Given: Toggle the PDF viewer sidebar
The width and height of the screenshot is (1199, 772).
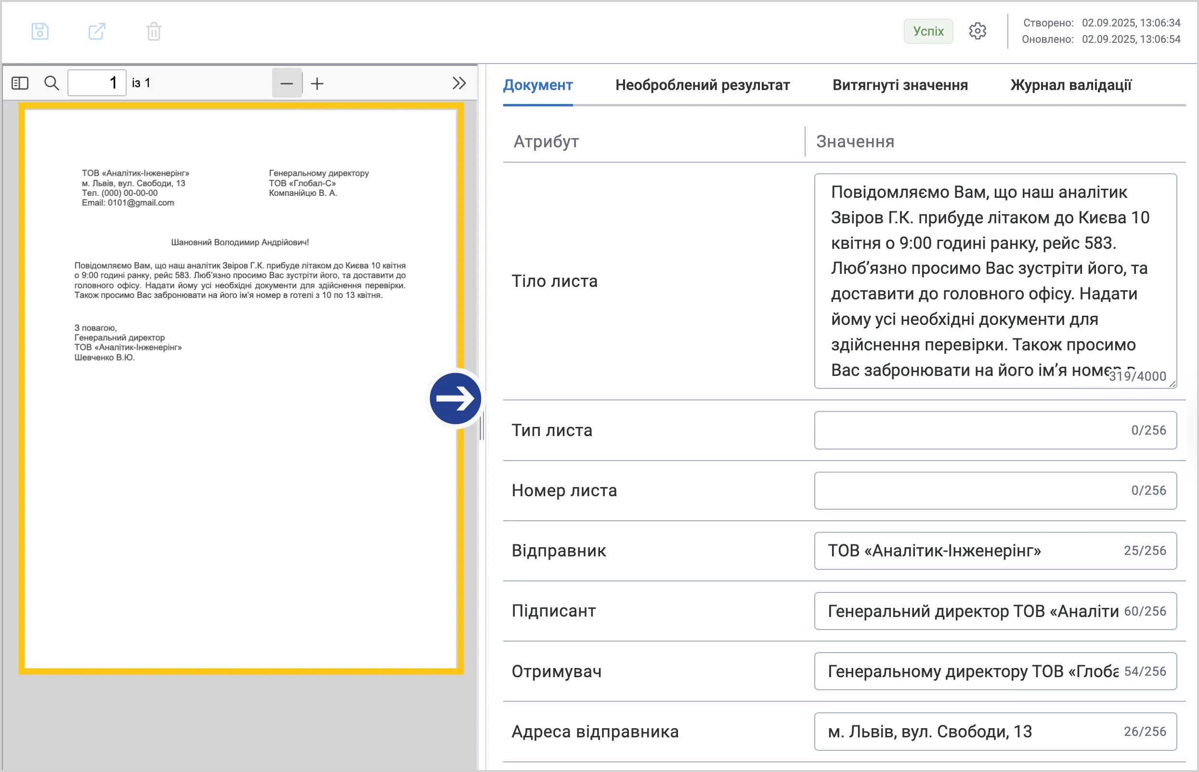Looking at the screenshot, I should point(20,83).
